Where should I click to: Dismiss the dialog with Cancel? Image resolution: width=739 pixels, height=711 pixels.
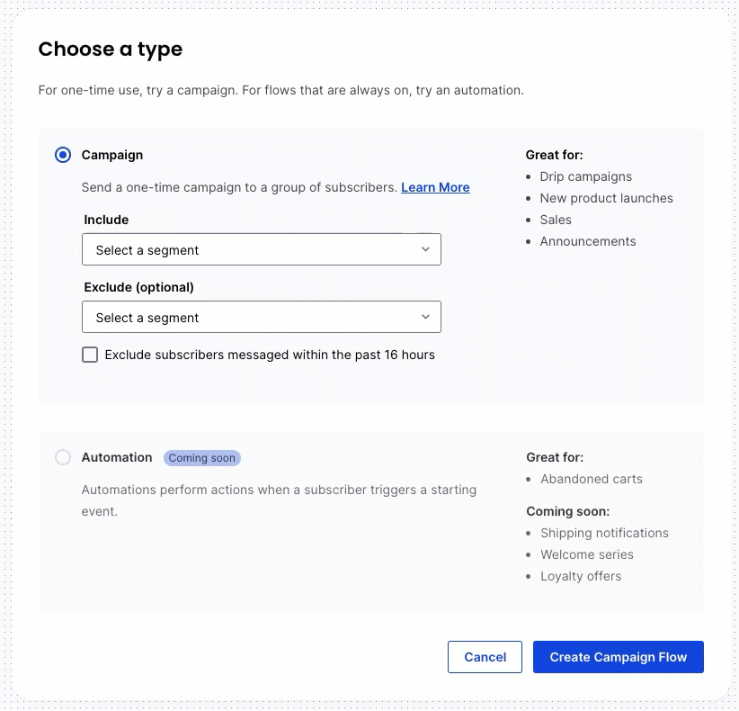(x=485, y=657)
